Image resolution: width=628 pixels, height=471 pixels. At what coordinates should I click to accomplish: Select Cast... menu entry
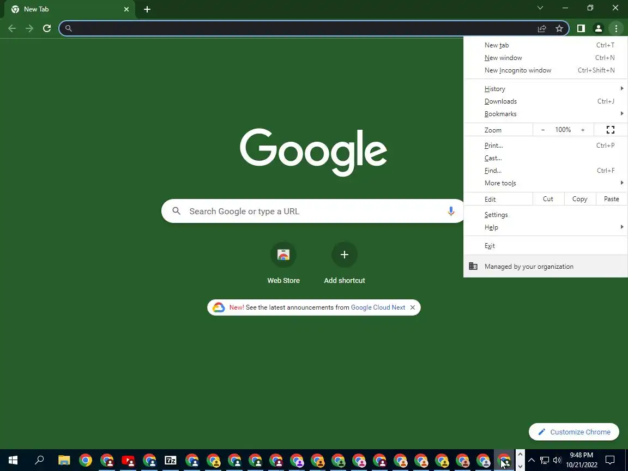546,158
